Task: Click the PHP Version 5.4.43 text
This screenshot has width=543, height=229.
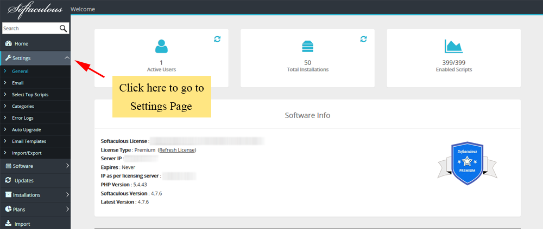Action: [x=124, y=185]
